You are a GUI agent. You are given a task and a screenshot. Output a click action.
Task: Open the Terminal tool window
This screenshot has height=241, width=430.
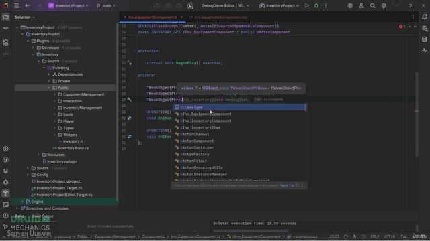tap(5, 205)
